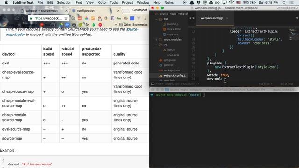Open the Chrome three-dot menu
This screenshot has height=168, width=299.
(145, 18)
